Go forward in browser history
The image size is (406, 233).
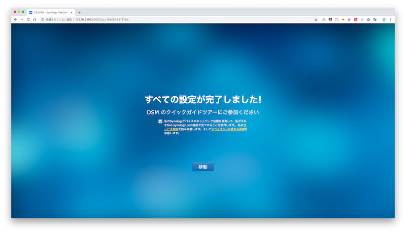coord(22,20)
